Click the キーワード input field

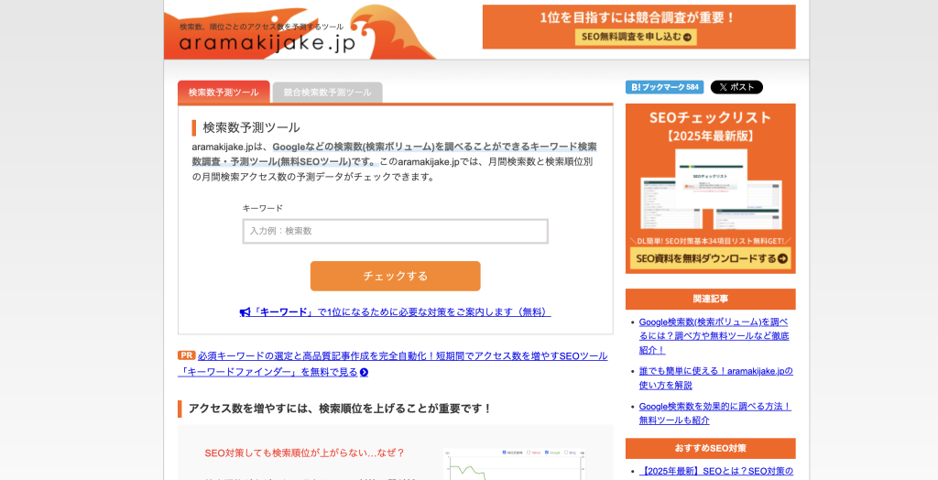[395, 231]
